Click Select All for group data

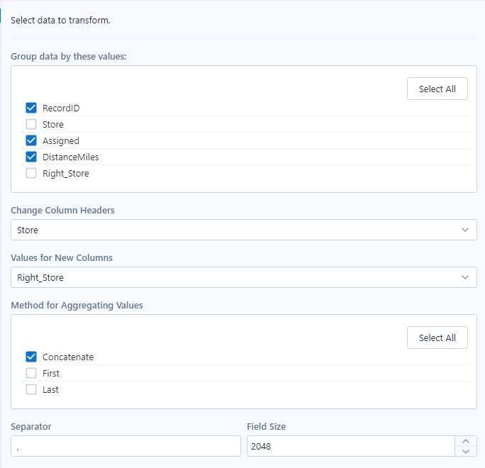coord(437,89)
